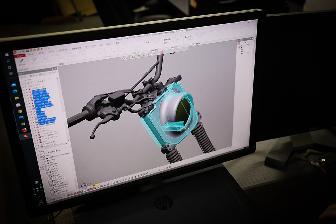
Task: Click the スケッチ pencil tool in ribbon
Action: (x=22, y=62)
